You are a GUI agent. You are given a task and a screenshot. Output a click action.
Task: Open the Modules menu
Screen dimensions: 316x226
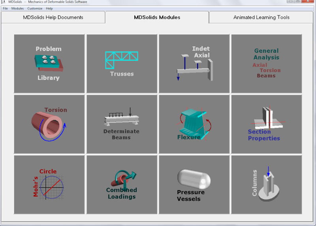coord(17,8)
